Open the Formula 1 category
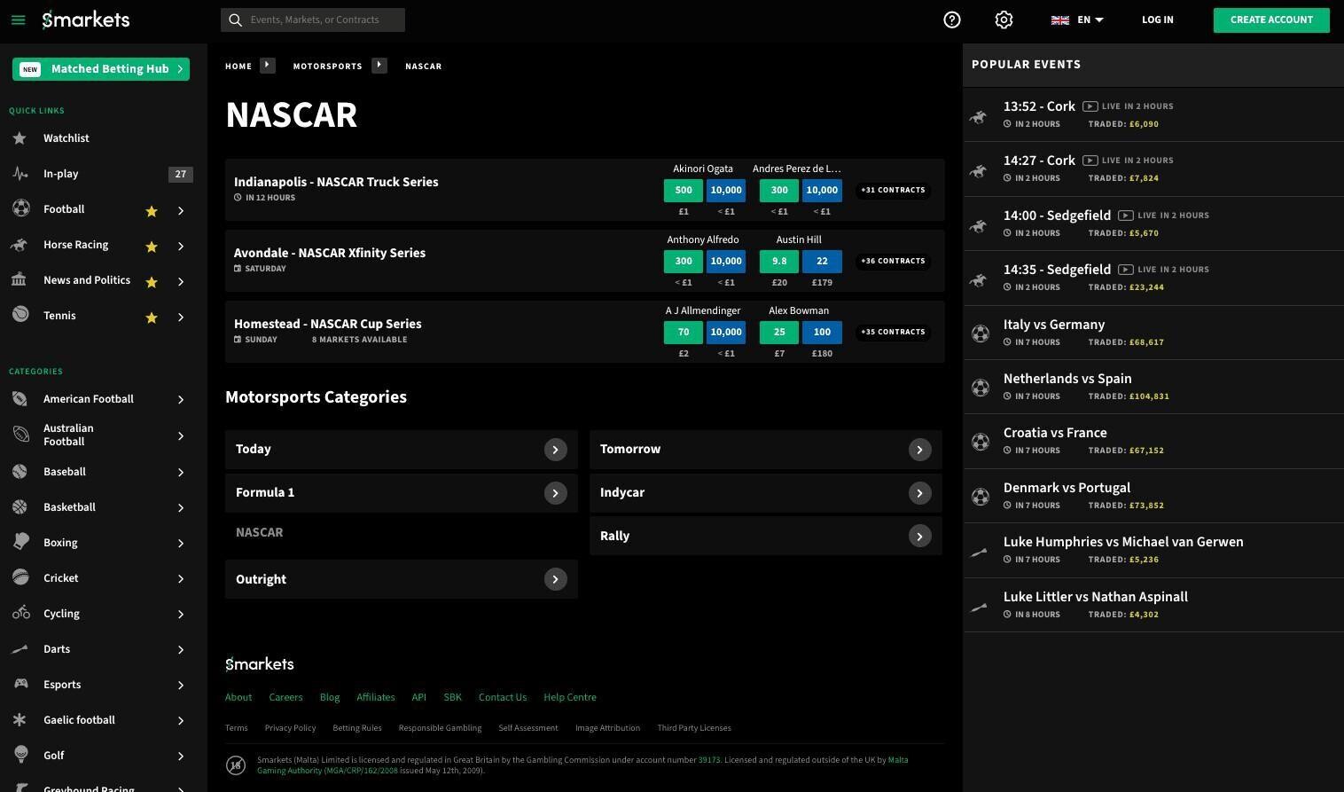The width and height of the screenshot is (1344, 792). 401,493
